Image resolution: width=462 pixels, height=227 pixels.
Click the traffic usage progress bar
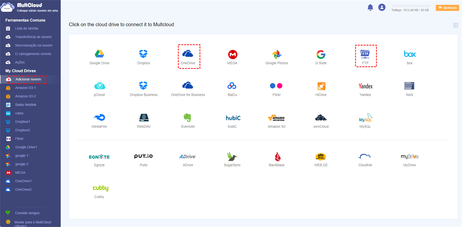pos(410,6)
